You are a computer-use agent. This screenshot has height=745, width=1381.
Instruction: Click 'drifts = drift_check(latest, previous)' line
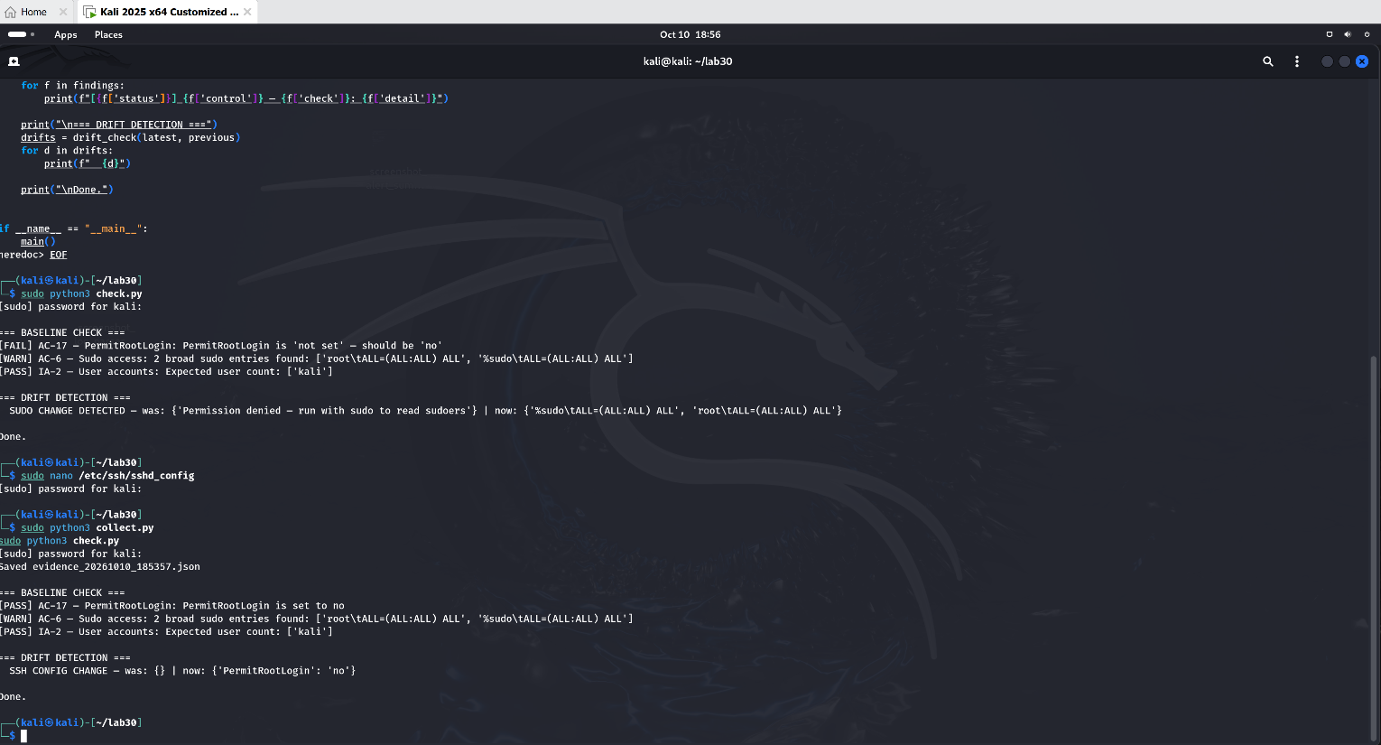coord(131,137)
